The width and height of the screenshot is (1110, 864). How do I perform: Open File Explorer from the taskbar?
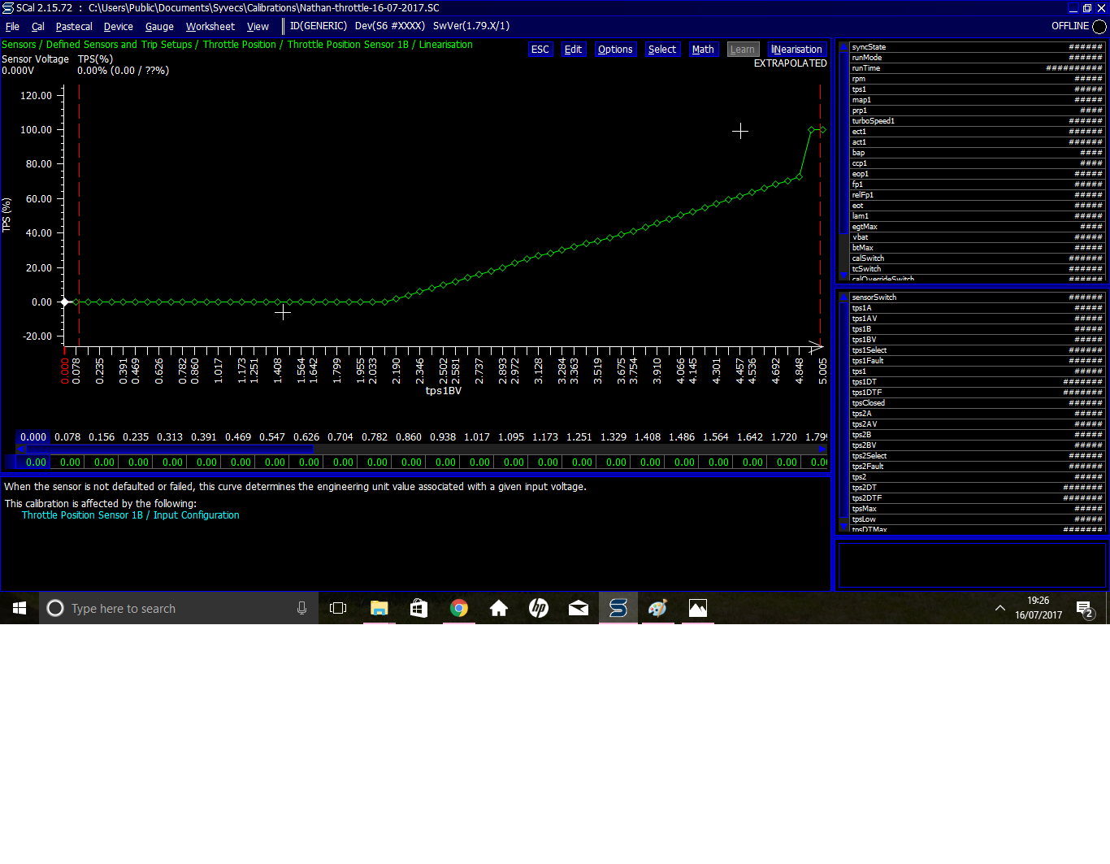tap(379, 608)
